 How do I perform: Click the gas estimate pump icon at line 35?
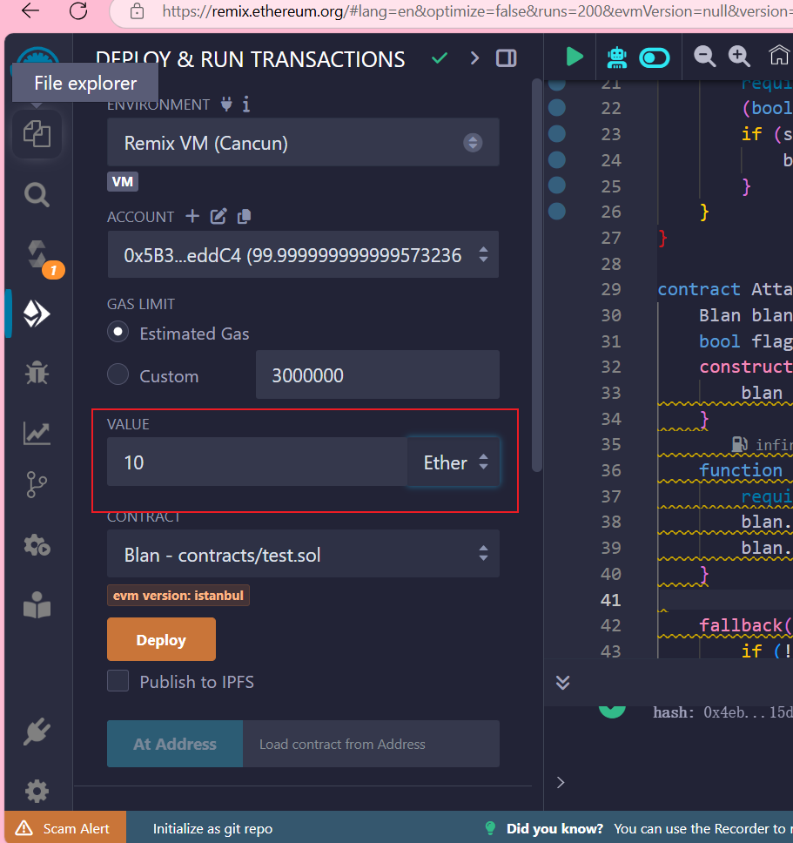click(740, 444)
